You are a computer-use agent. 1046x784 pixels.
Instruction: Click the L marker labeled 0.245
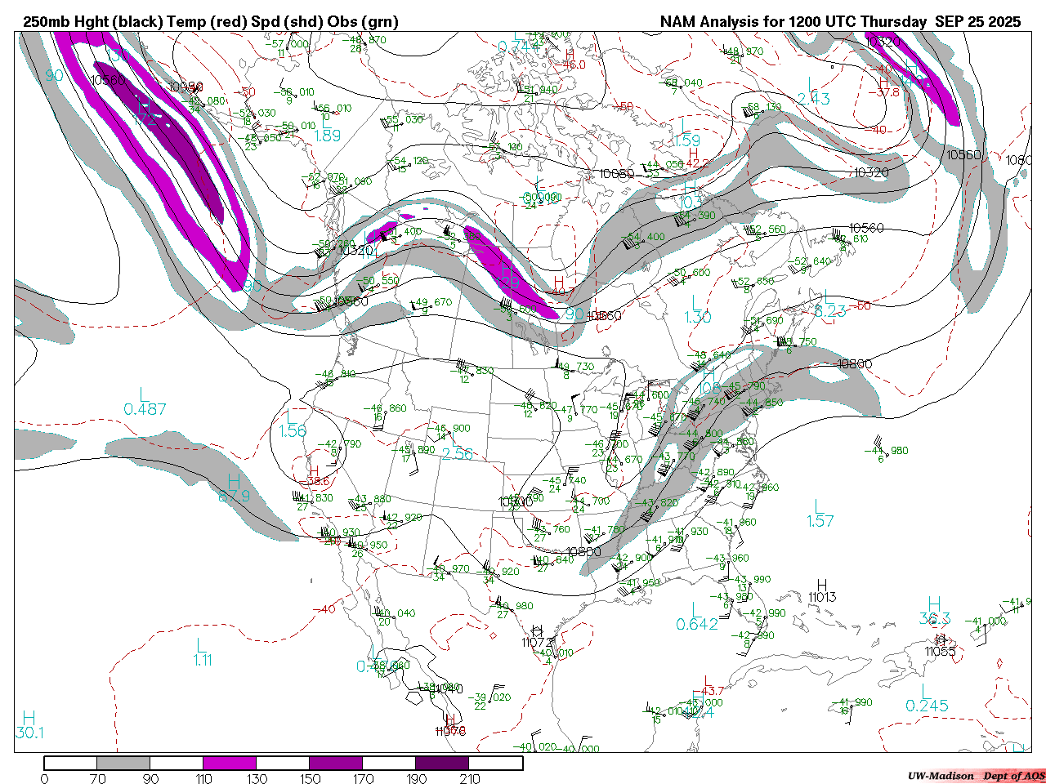coord(926,692)
